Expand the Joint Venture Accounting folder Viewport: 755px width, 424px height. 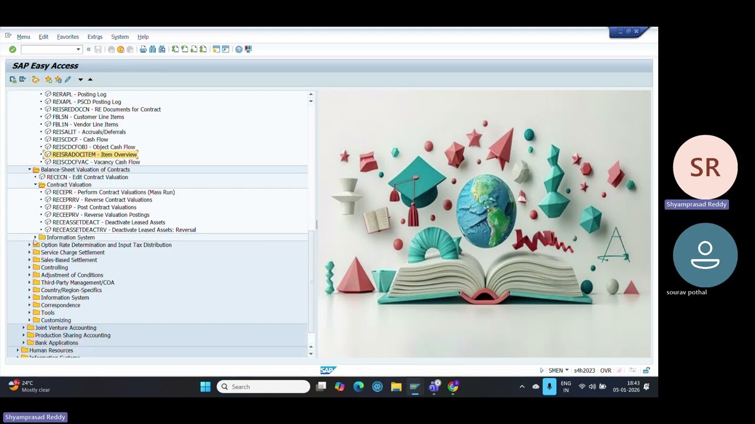(x=24, y=328)
